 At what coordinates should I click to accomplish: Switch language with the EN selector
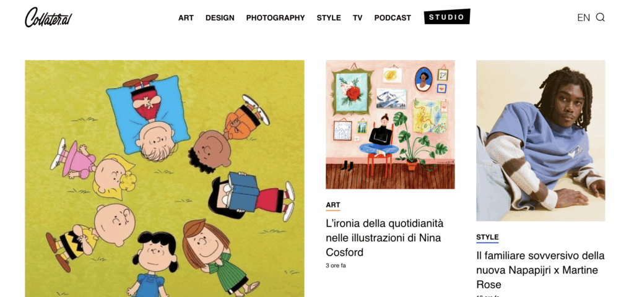[583, 17]
